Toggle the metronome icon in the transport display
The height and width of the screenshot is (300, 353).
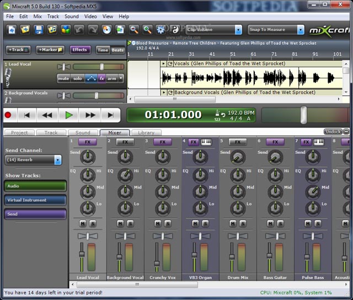(x=217, y=113)
